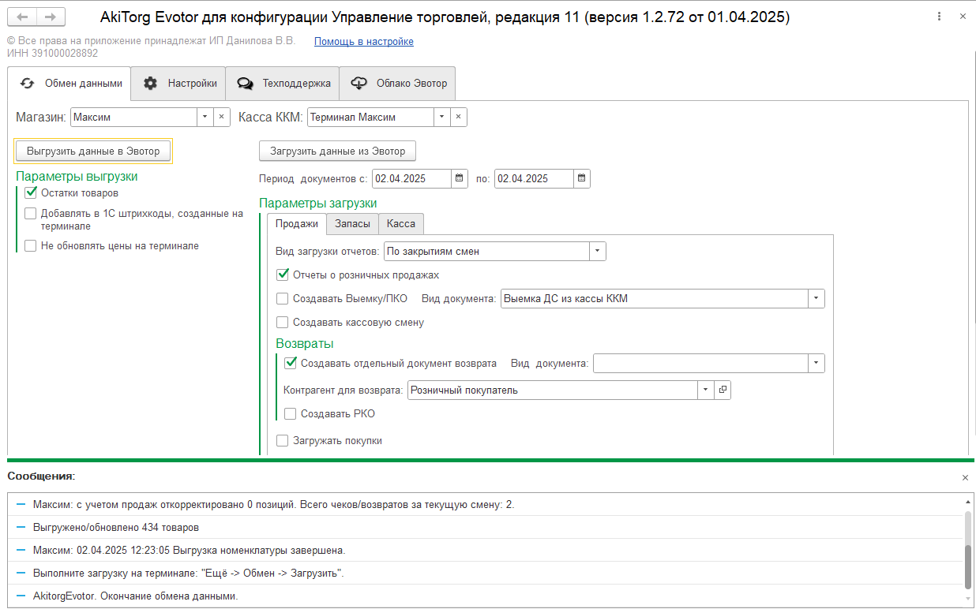The width and height of the screenshot is (976, 609).
Task: Switch to the Настройки tab
Action: (x=178, y=83)
